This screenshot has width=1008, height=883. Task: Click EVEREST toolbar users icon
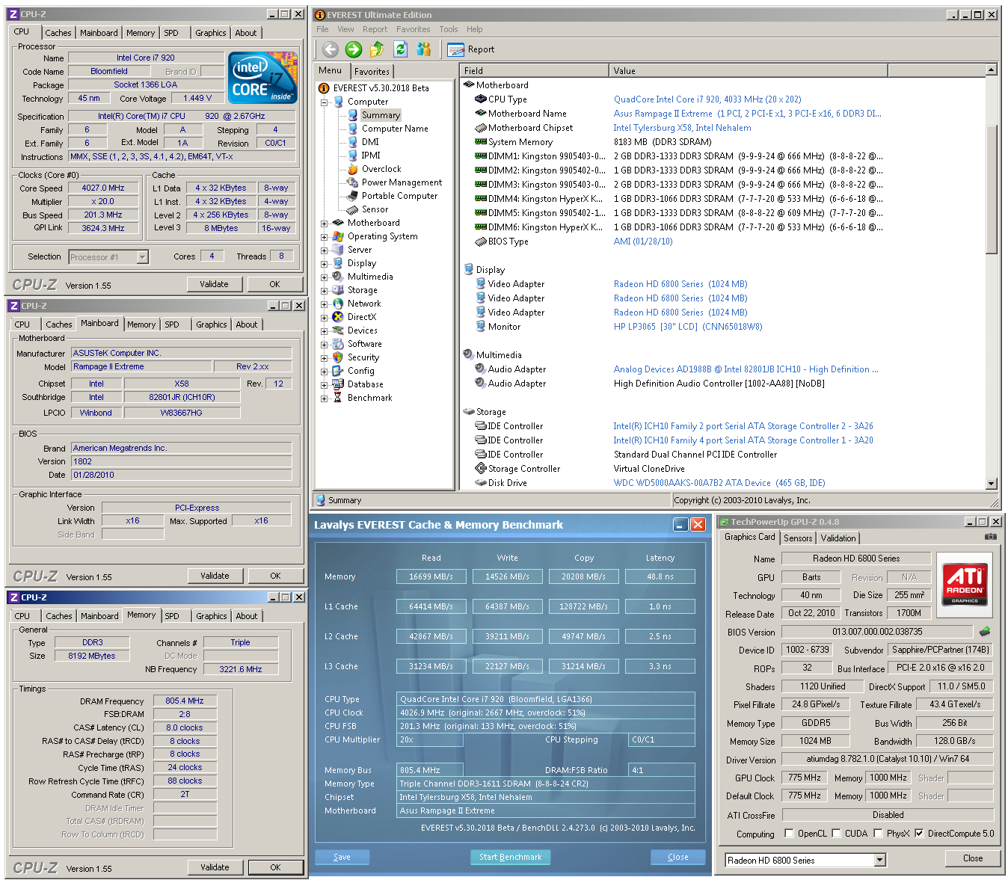tap(424, 49)
